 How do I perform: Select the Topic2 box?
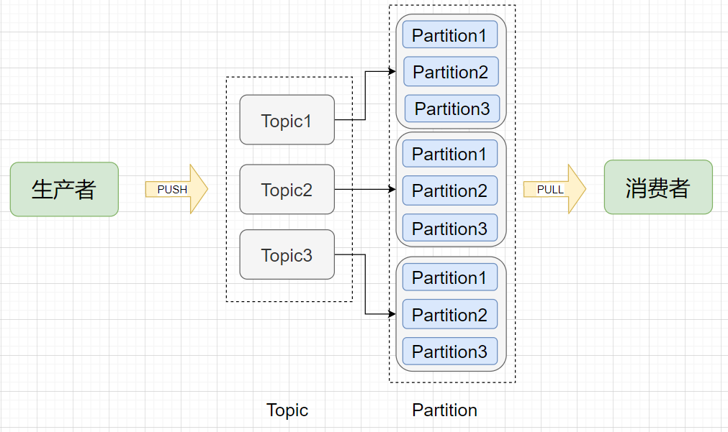pyautogui.click(x=287, y=190)
